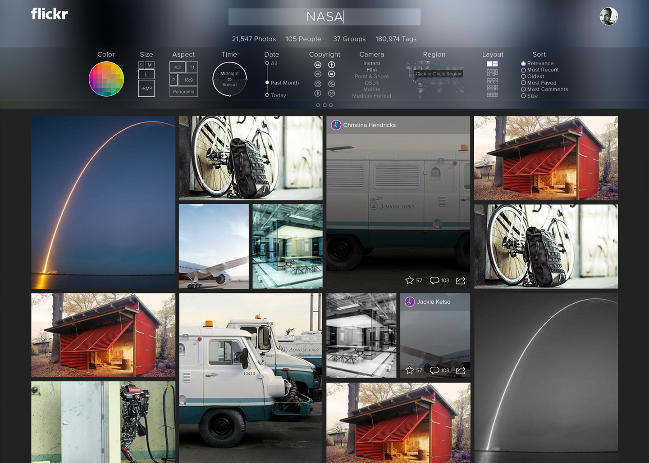Viewport: 649px width, 463px height.
Task: Click the NASA search field
Action: [x=324, y=17]
